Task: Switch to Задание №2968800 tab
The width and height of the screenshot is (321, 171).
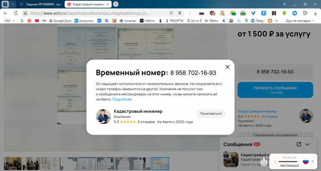Action: pyautogui.click(x=41, y=4)
